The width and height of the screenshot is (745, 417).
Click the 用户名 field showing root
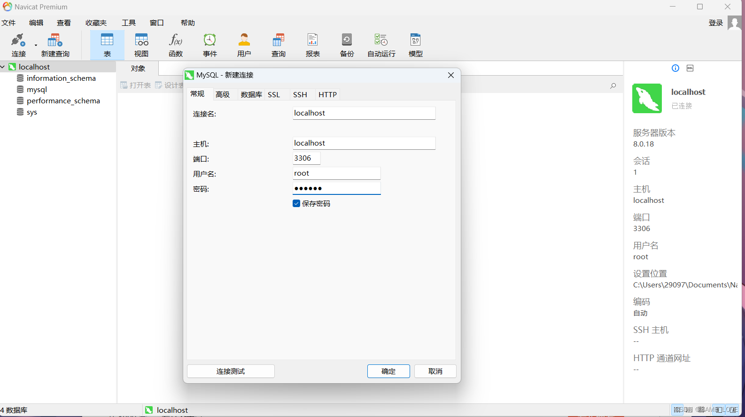click(x=336, y=173)
